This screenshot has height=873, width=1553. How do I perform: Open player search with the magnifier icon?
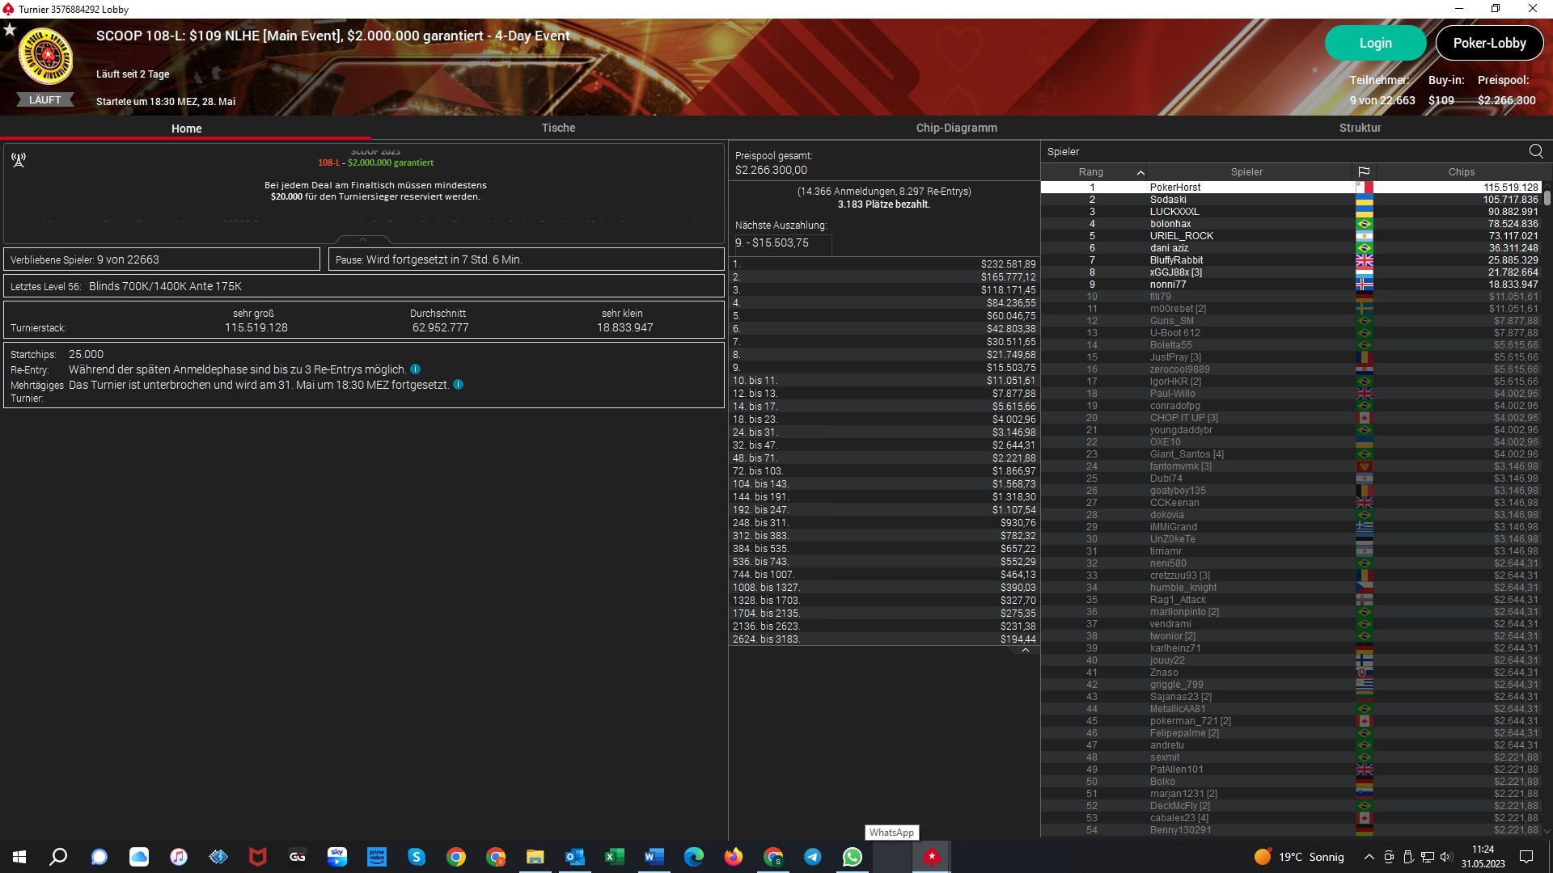click(x=1536, y=151)
